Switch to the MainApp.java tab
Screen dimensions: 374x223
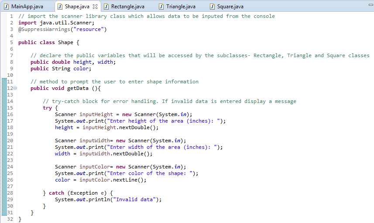tap(27, 7)
